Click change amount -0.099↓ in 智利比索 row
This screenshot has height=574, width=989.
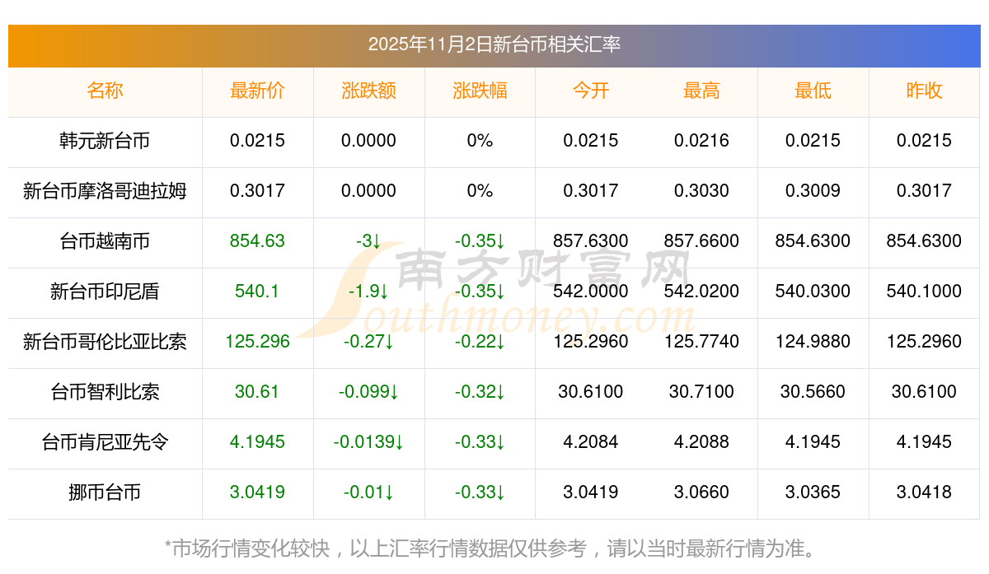point(368,392)
